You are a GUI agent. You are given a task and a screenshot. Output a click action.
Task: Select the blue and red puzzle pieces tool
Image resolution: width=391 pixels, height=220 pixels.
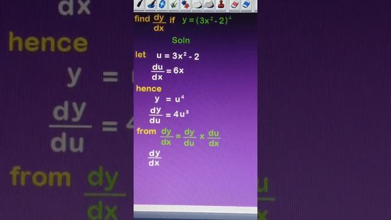tap(185, 4)
